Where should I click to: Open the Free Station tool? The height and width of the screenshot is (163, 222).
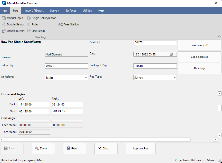tap(69, 24)
